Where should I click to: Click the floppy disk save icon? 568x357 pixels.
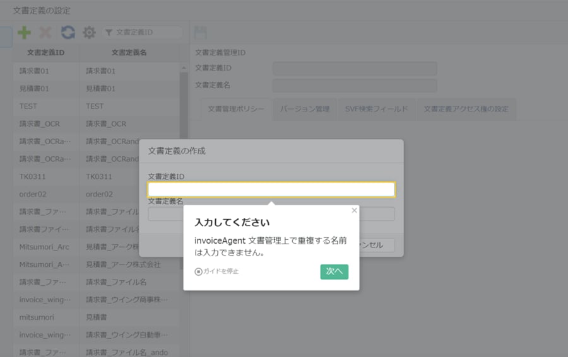[200, 33]
